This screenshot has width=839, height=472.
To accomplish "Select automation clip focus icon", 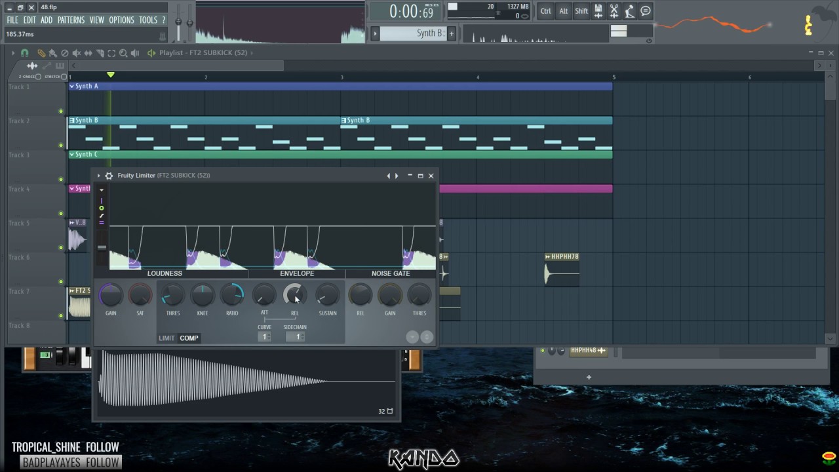I will coord(47,66).
